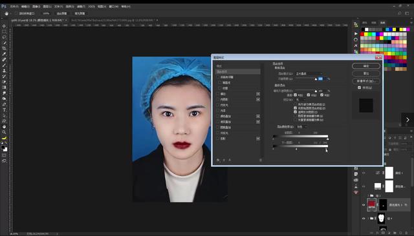
Task: Select the Zoom tool
Action: click(4, 132)
